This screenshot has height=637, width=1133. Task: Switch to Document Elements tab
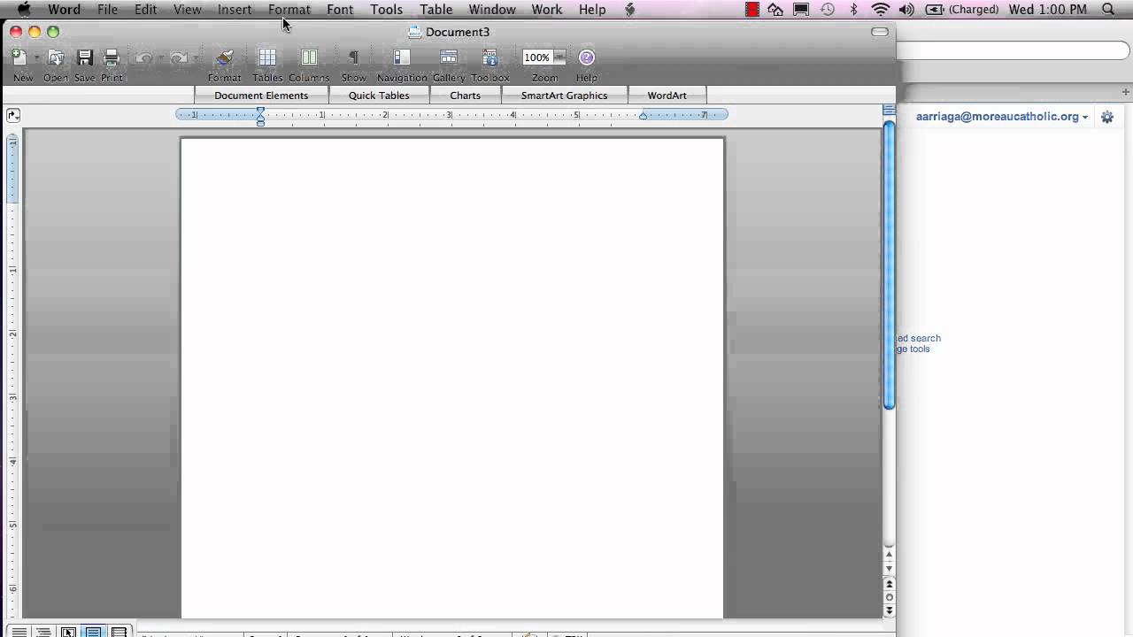point(261,96)
